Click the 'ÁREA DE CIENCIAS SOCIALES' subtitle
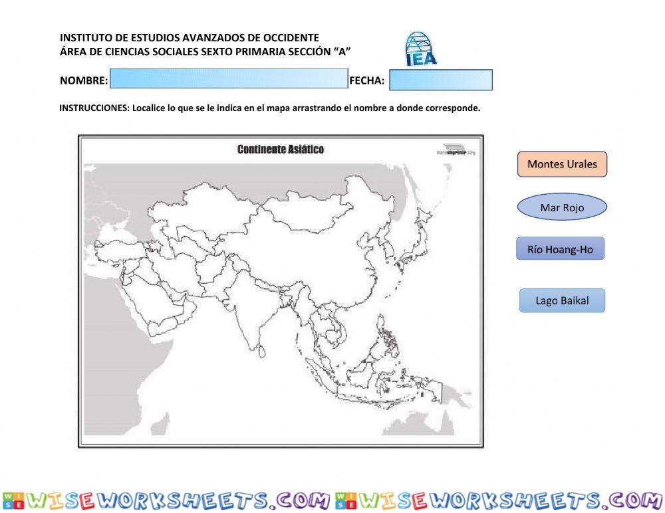This screenshot has height=513, width=665. point(205,52)
